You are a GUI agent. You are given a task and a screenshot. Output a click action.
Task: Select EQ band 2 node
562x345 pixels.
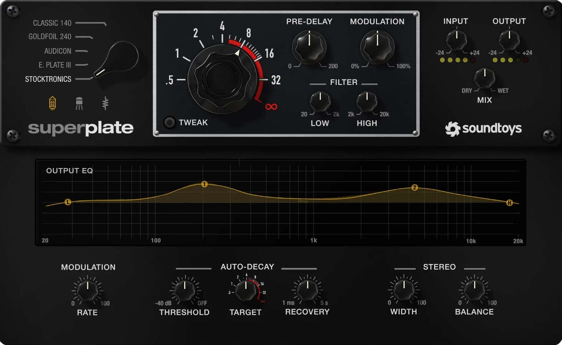click(x=414, y=187)
